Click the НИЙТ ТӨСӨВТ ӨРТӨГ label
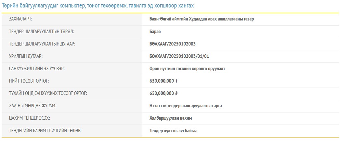Screen dimensions: 340x145 29,81
